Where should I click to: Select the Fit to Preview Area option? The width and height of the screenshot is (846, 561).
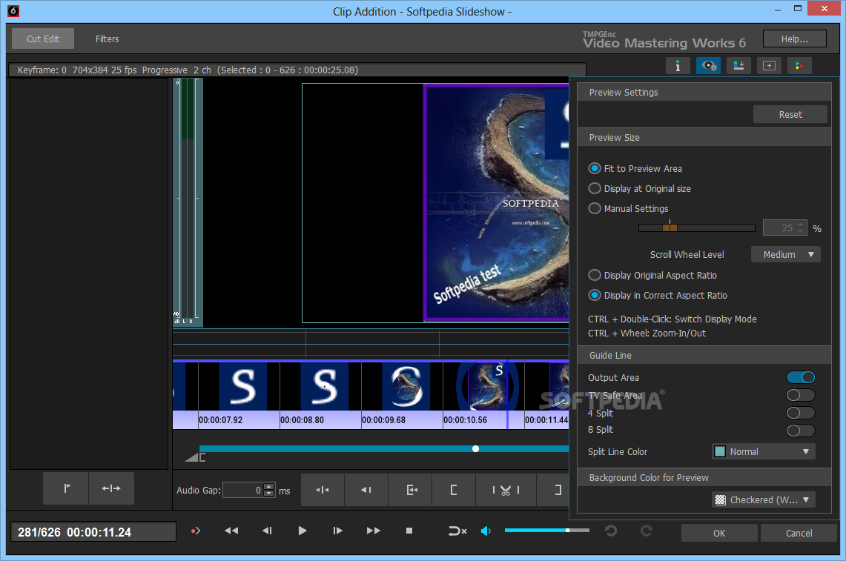click(x=595, y=169)
